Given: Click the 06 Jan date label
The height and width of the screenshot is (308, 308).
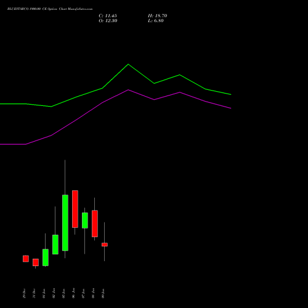Looking at the screenshot, I should (x=73, y=293).
